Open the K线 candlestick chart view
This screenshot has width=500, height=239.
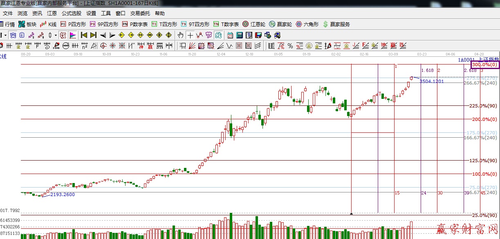pos(48,25)
